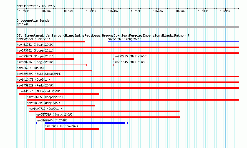Viewport: 247px width, 148px height.
Task: Click the nsv527519 red loss bar
Action: tap(108, 117)
